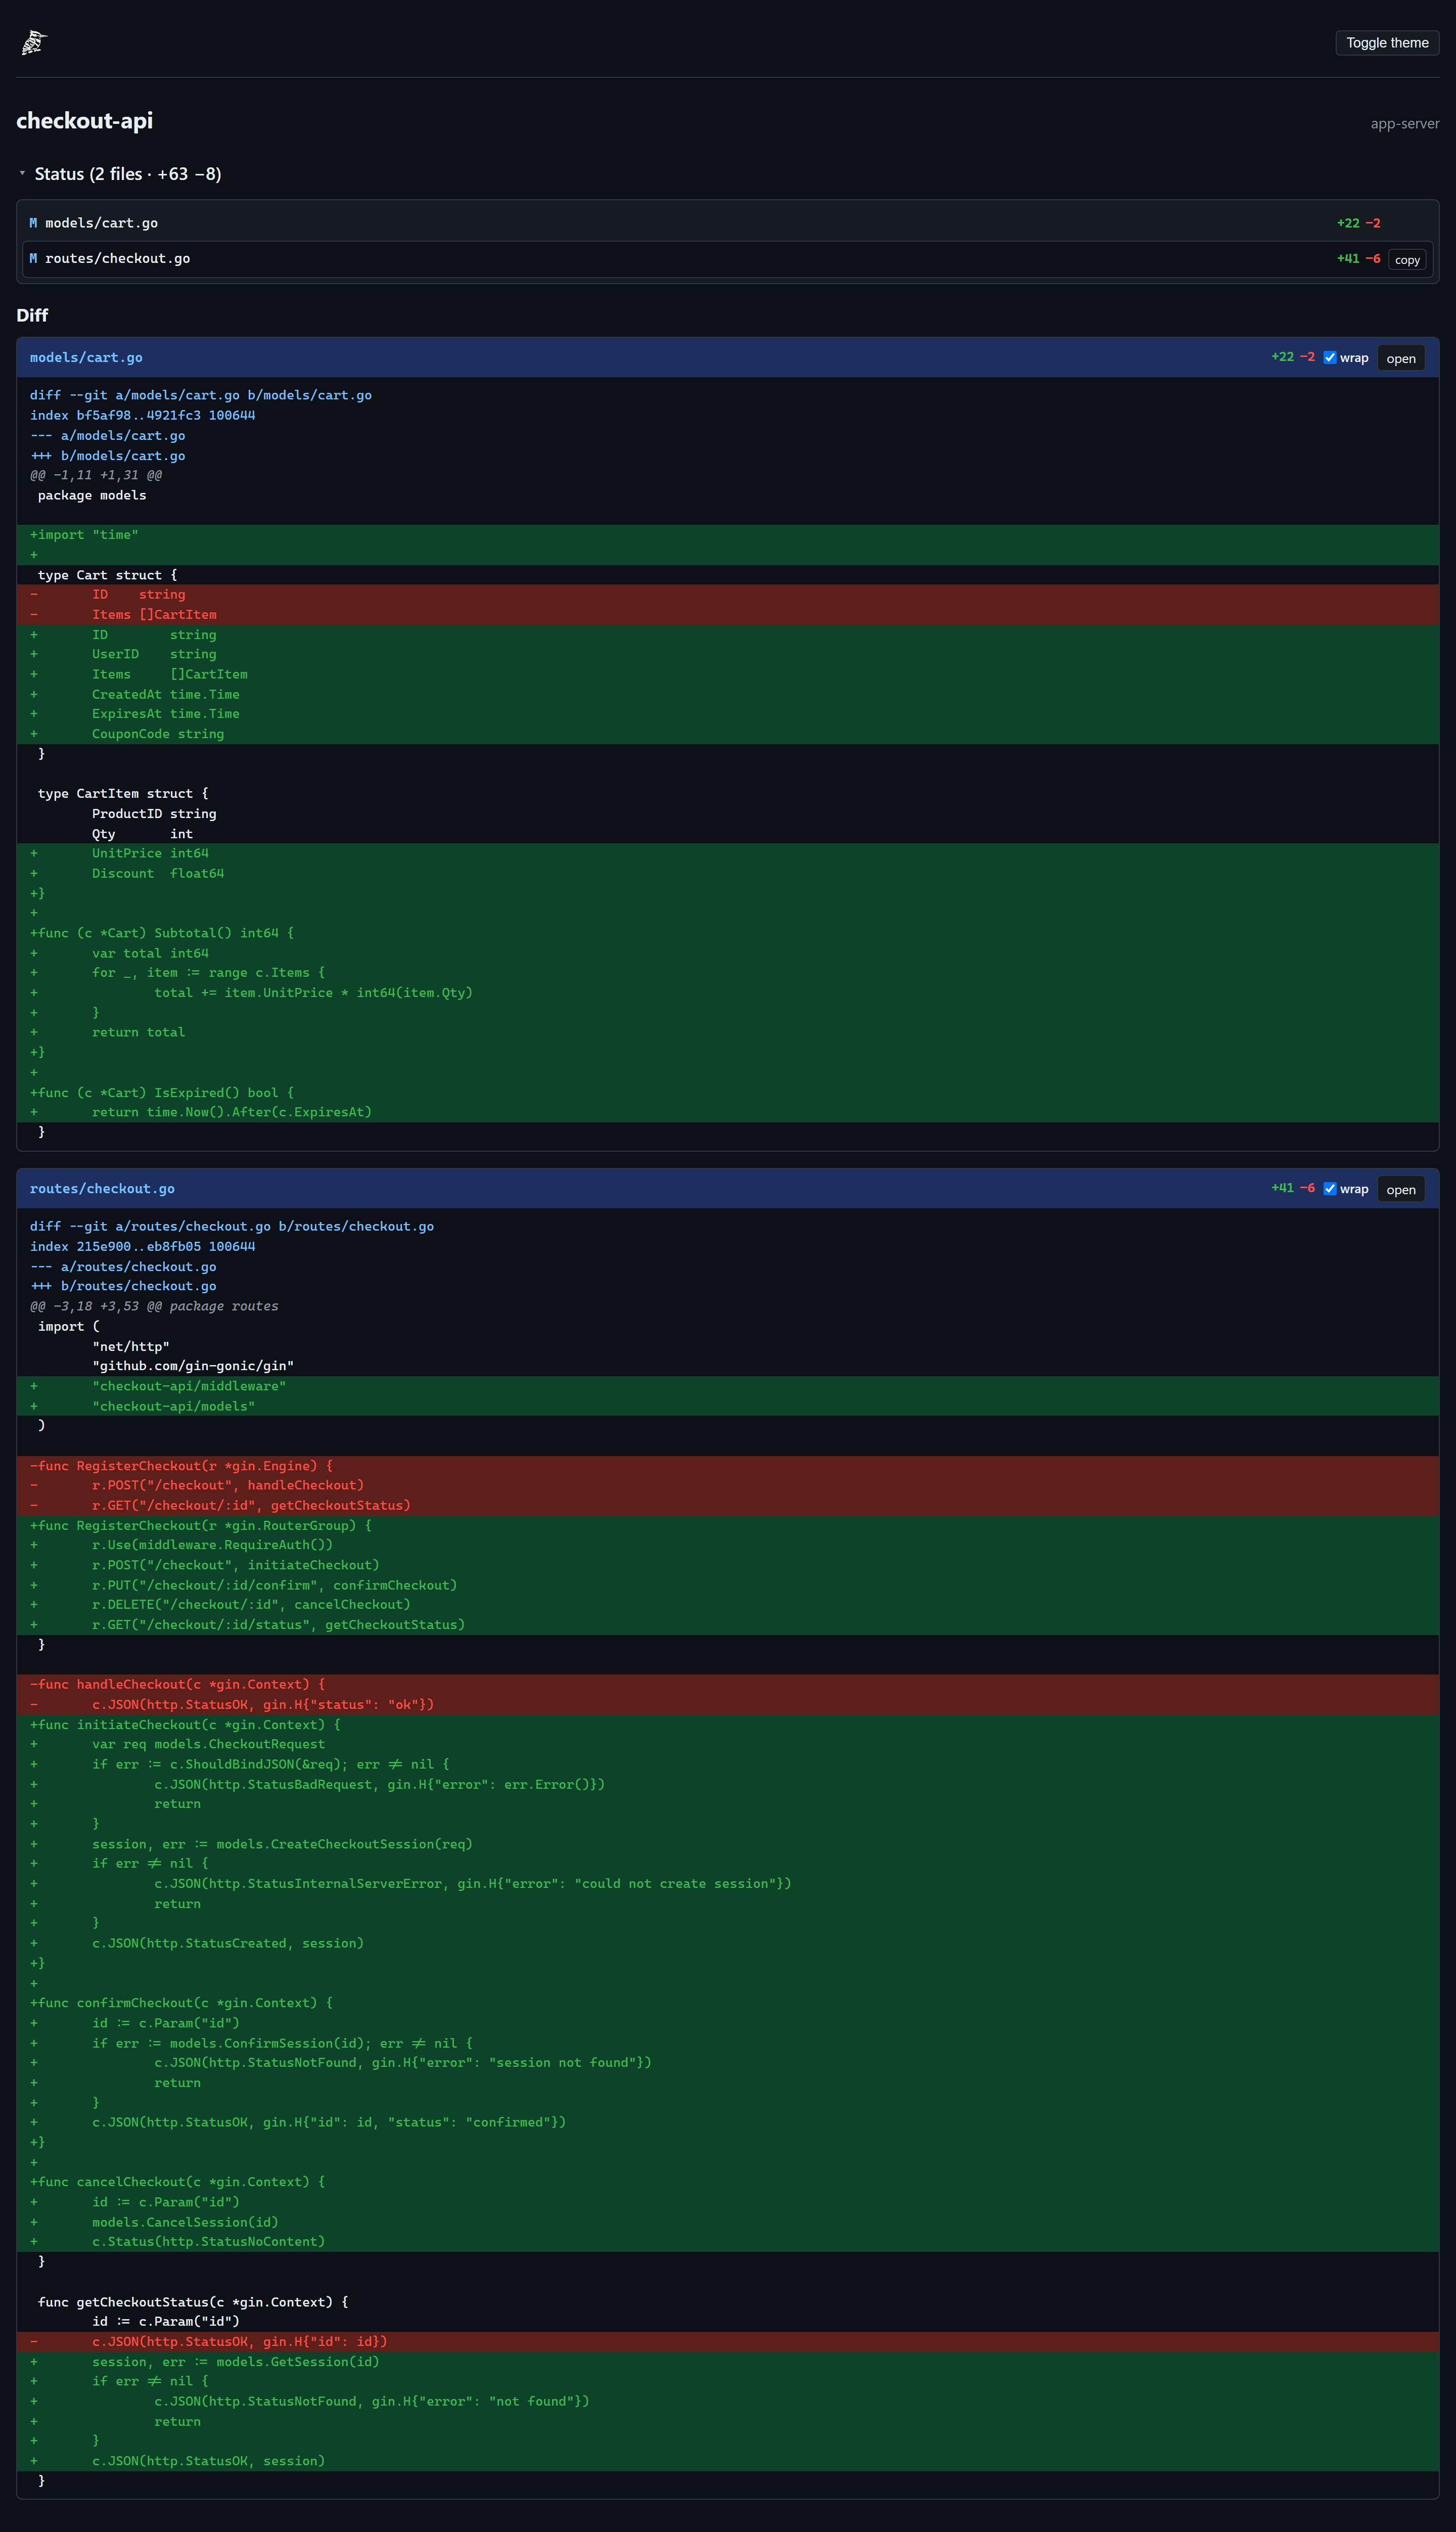1456x2532 pixels.
Task: Select routes/checkout.go in the status file list
Action: pyautogui.click(x=727, y=259)
